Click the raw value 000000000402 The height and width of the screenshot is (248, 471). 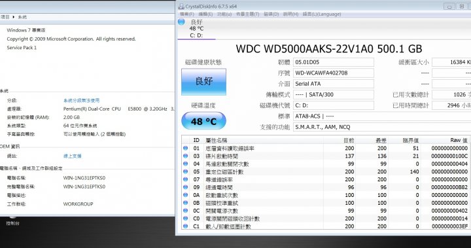[x=449, y=211]
